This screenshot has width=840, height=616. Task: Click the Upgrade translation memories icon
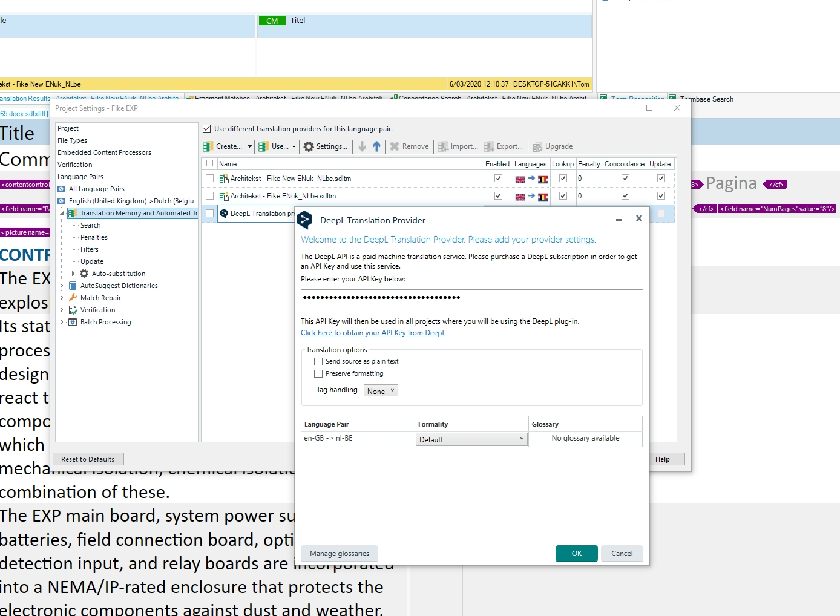coord(537,146)
